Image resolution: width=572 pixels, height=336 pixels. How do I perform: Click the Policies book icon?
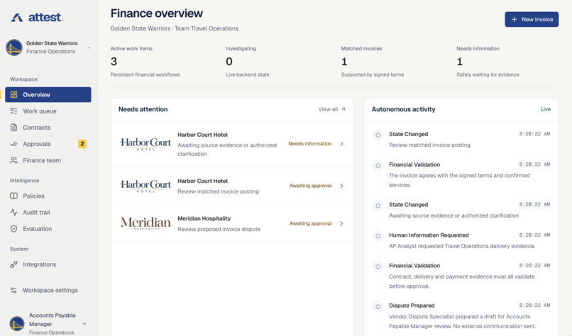[14, 196]
